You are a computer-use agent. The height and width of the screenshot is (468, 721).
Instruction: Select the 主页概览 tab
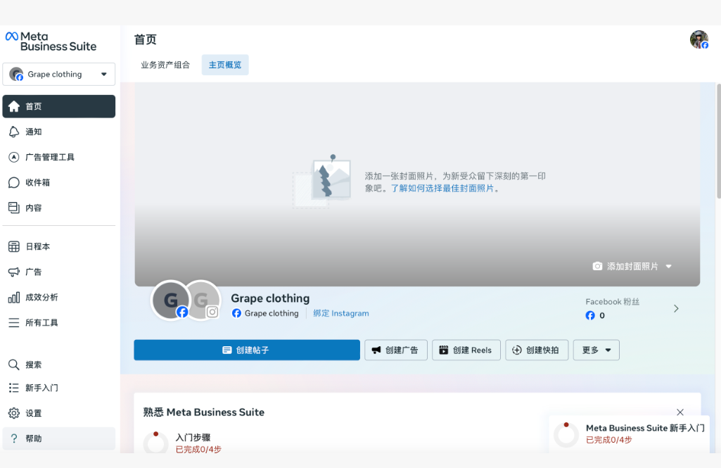[225, 65]
